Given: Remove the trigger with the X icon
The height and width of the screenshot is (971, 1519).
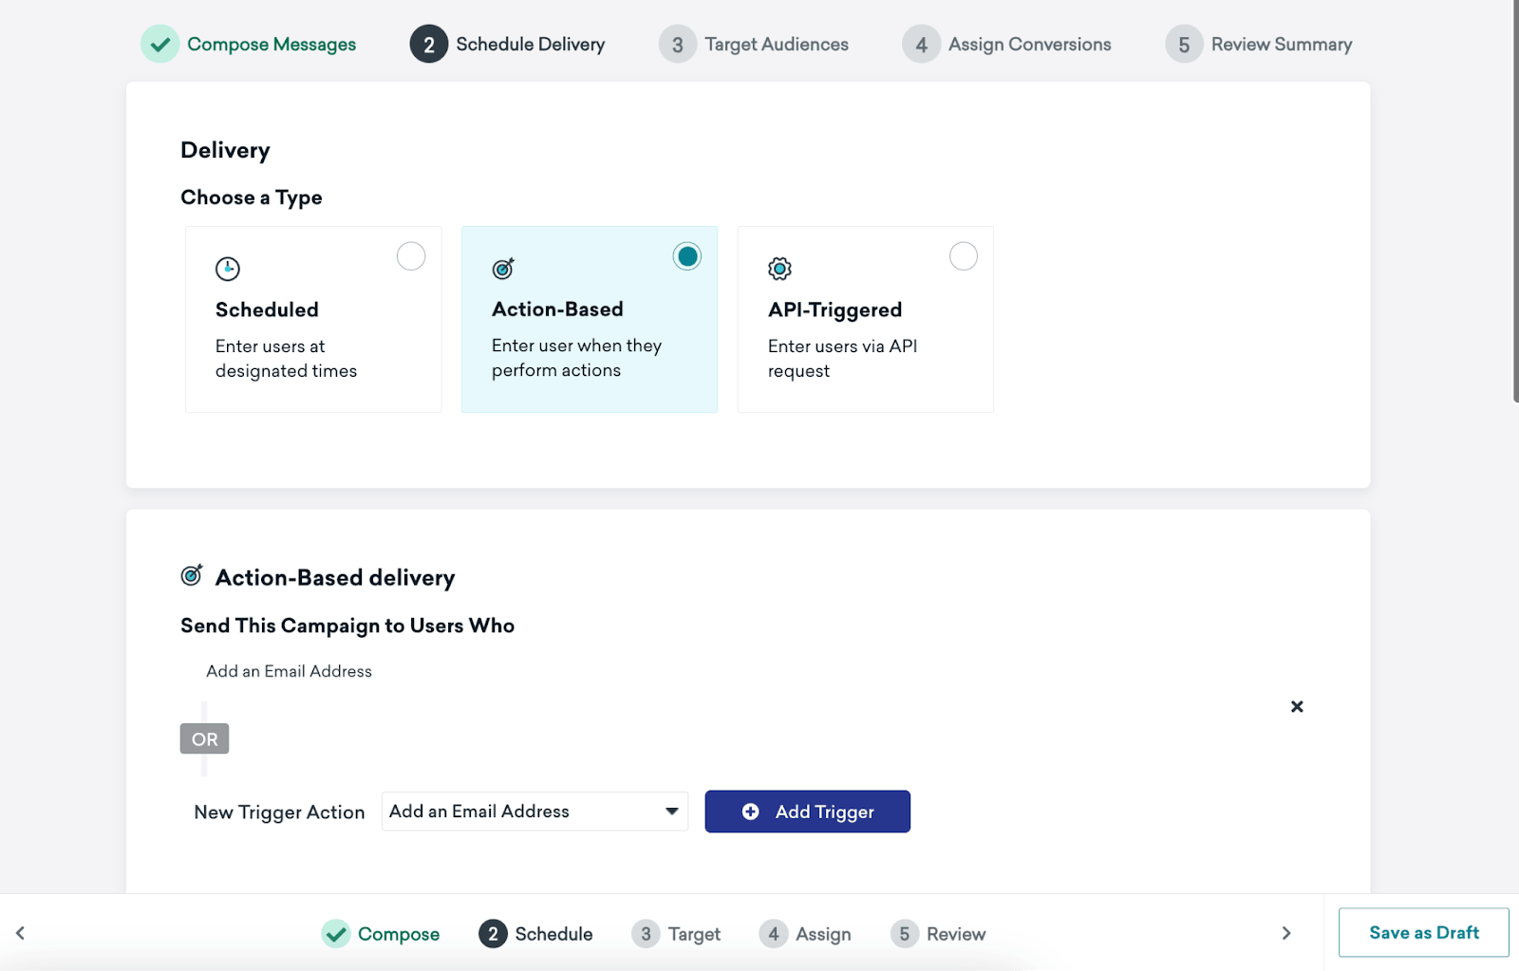Looking at the screenshot, I should pyautogui.click(x=1297, y=706).
